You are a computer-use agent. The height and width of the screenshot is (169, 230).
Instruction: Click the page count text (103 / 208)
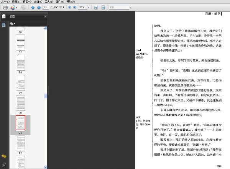click(57, 7)
